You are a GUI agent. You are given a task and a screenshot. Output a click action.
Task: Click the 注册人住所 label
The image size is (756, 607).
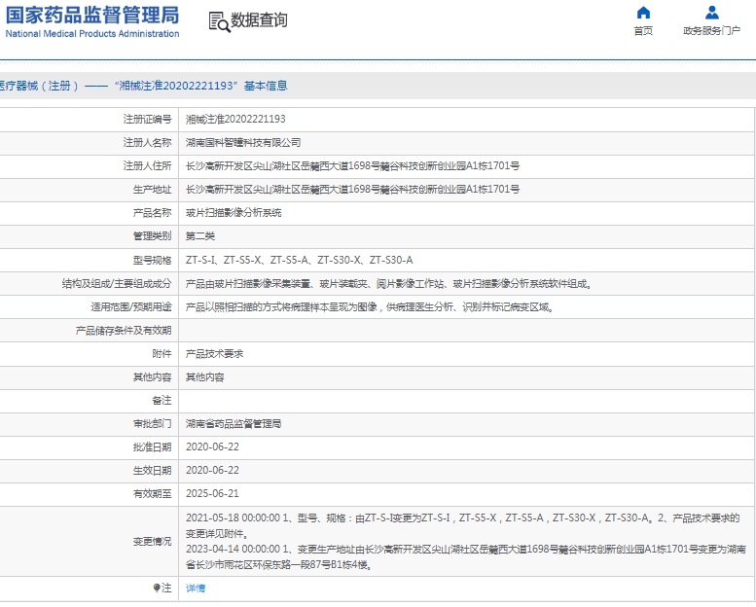point(148,165)
